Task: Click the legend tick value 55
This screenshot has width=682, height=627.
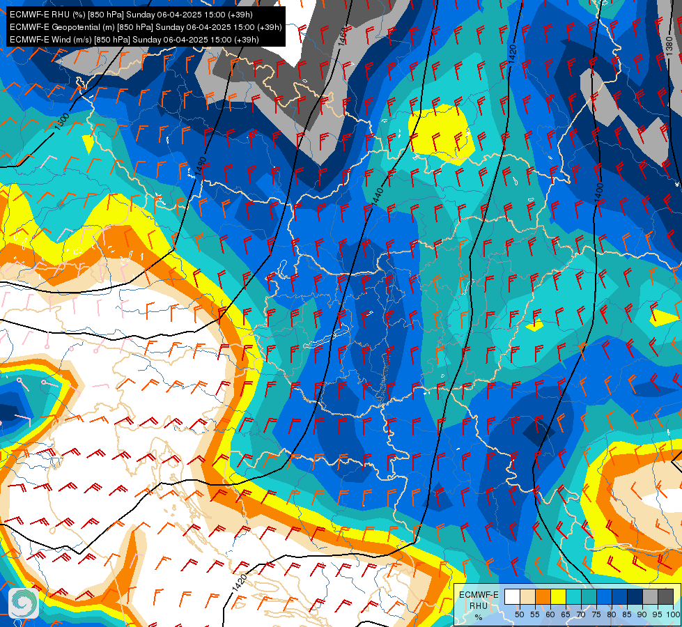Action: click(535, 615)
